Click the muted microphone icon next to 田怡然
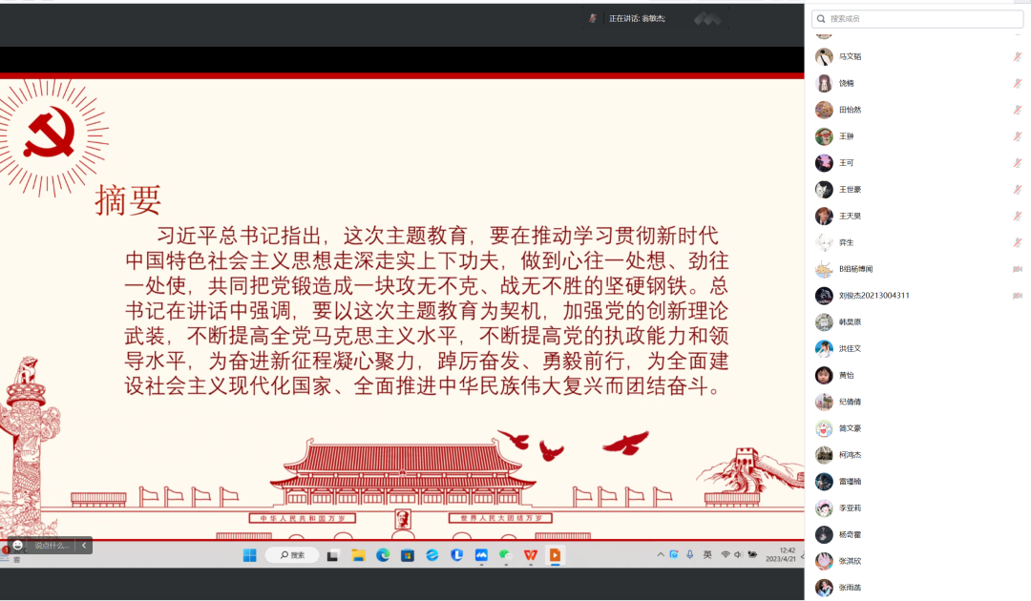 tap(1018, 110)
